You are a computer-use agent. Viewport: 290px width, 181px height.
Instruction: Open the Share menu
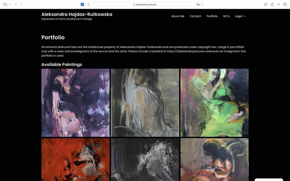pyautogui.click(x=272, y=4)
